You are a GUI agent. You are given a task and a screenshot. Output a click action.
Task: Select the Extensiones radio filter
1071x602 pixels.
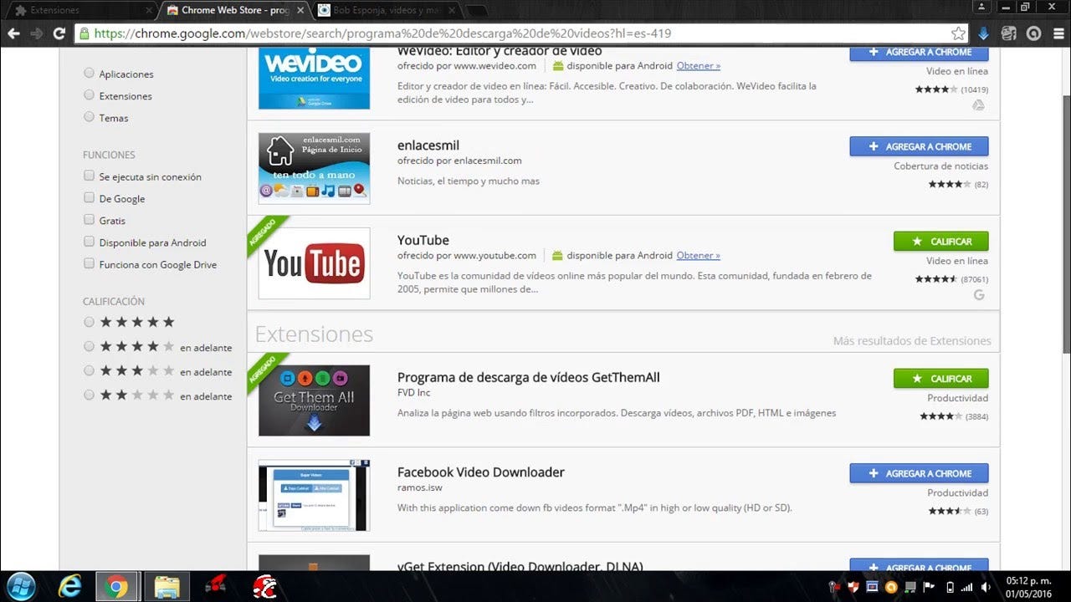pos(89,95)
